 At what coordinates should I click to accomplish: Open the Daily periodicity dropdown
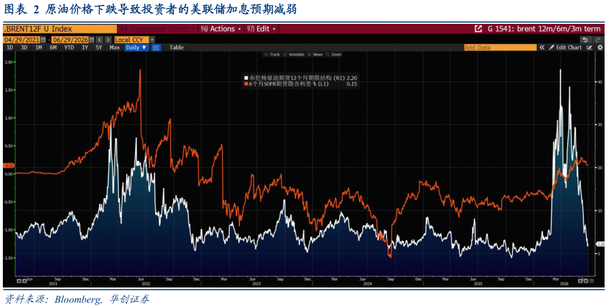(x=136, y=48)
